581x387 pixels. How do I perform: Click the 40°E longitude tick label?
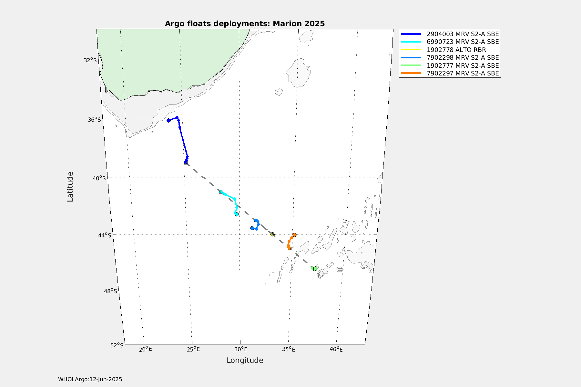point(336,349)
